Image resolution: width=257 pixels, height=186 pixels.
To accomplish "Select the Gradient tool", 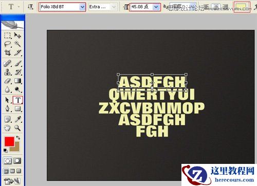I will click(x=17, y=81).
